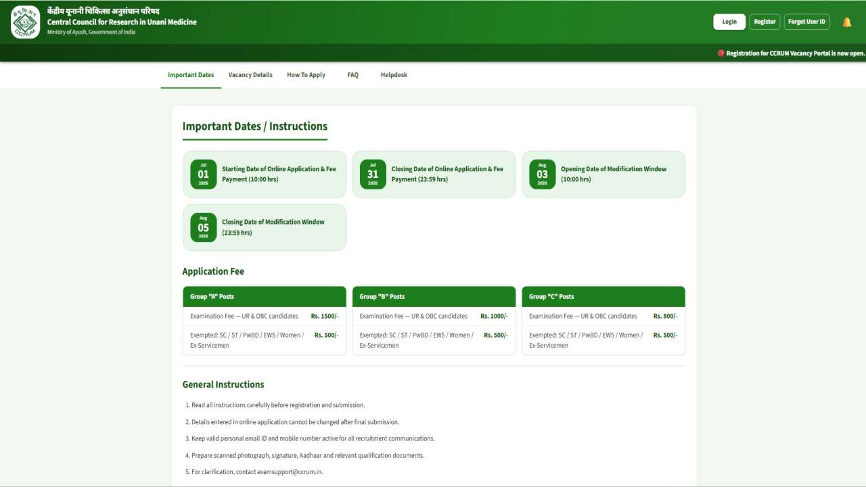Switch to Vacancy Details tab
The height and width of the screenshot is (487, 866).
pos(250,75)
